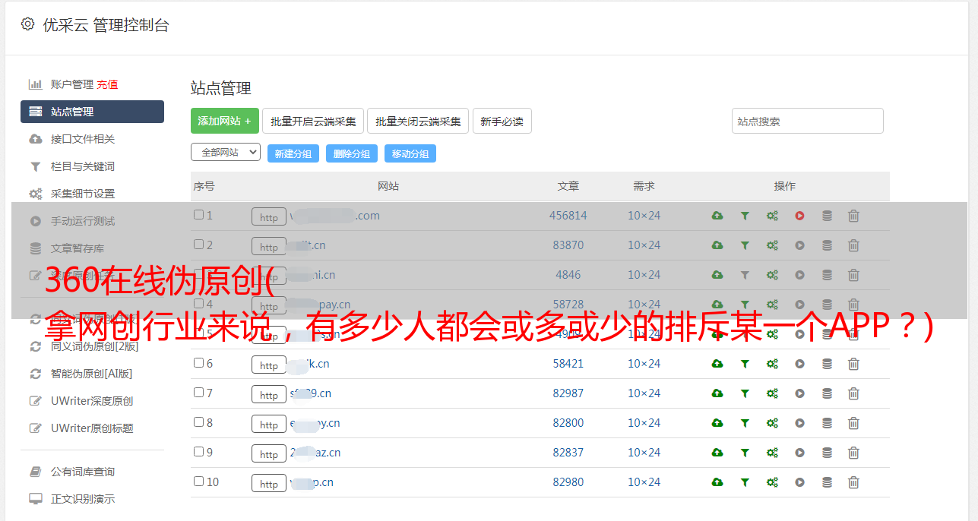Open article count 82800 link

point(568,423)
